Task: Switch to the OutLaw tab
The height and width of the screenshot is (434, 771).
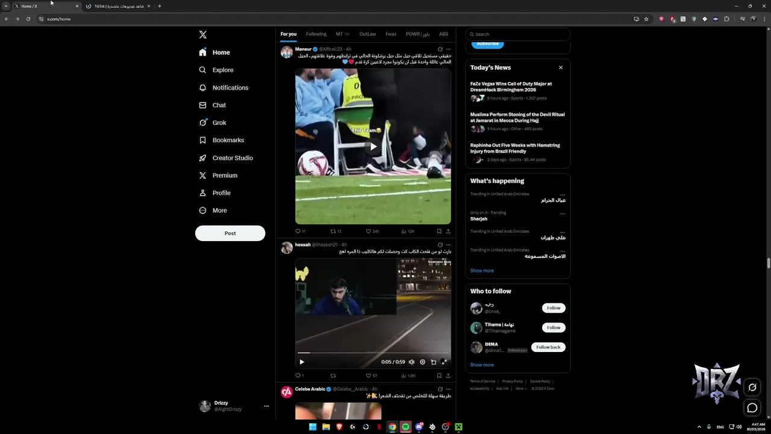Action: click(x=367, y=34)
